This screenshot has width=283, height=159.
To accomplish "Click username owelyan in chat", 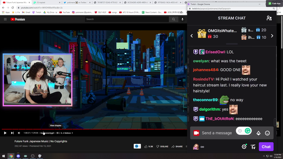I will [x=201, y=61].
